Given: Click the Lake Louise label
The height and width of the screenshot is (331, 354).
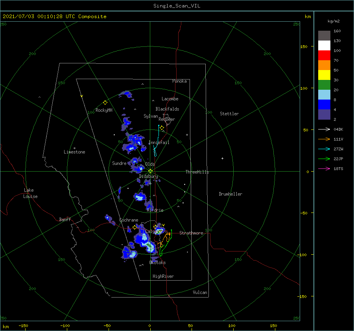Looking at the screenshot, I should (x=30, y=193).
